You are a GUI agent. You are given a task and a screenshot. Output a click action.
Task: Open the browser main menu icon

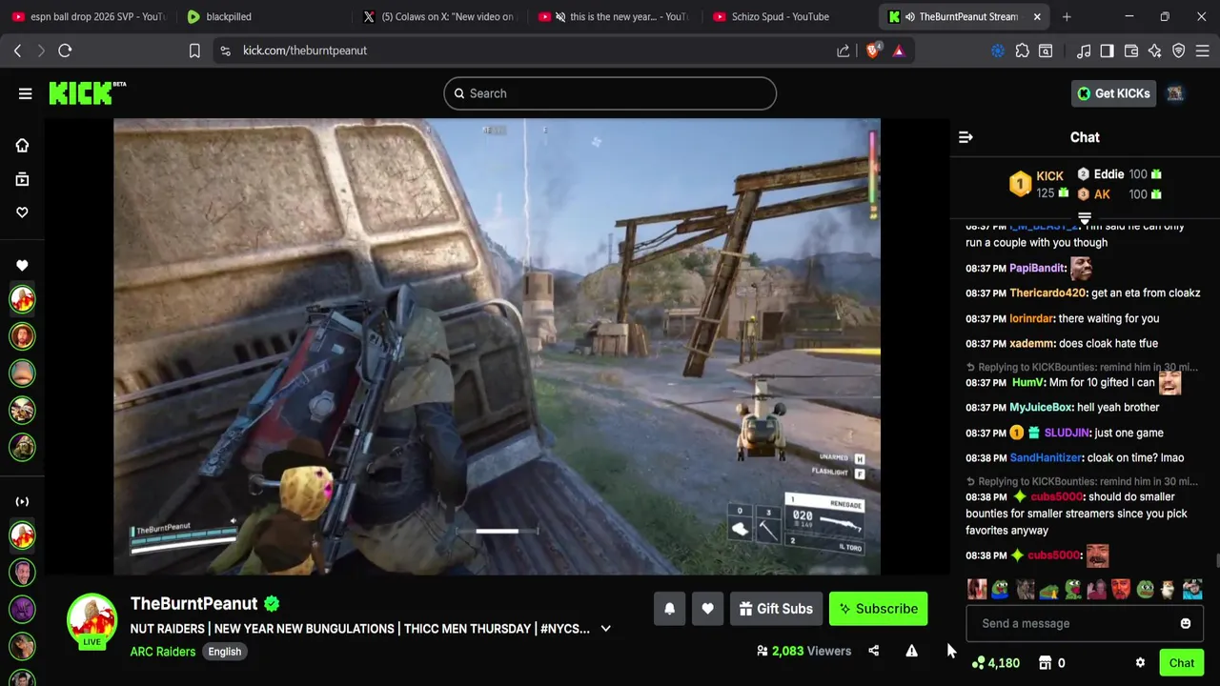1203,50
